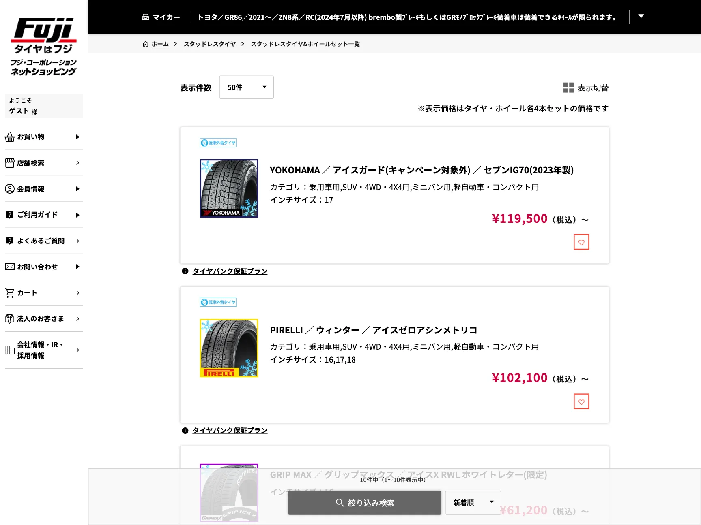Image resolution: width=701 pixels, height=525 pixels.
Task: Open スタッドレスタイヤ breadcrumb link
Action: (210, 44)
